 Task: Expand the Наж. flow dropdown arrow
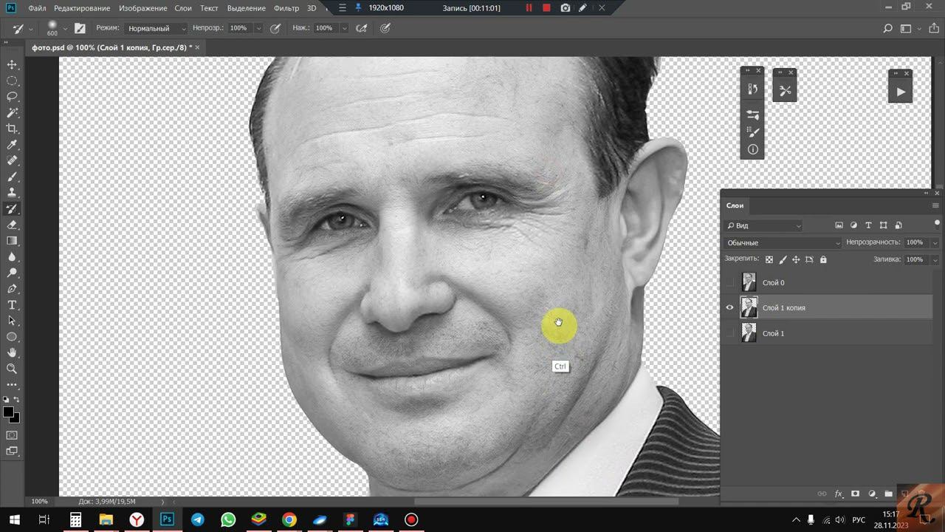coord(343,28)
